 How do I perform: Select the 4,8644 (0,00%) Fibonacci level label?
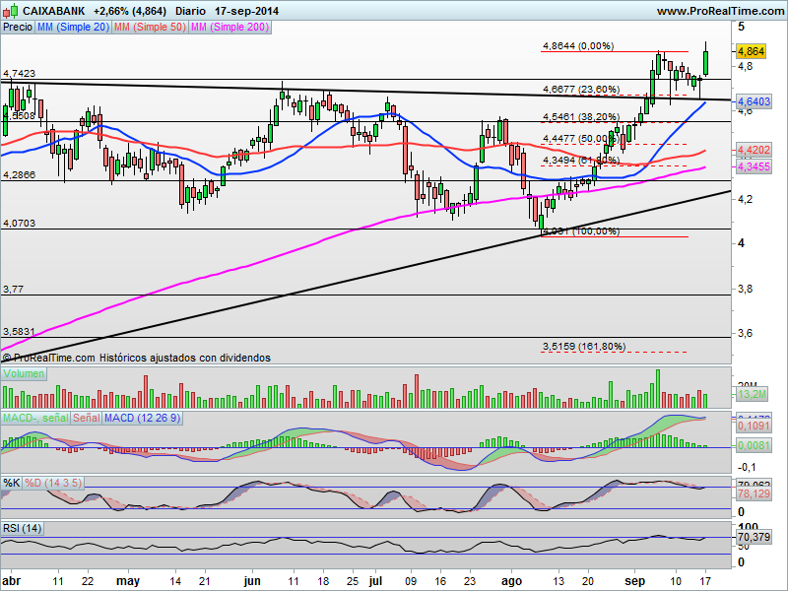[x=578, y=45]
